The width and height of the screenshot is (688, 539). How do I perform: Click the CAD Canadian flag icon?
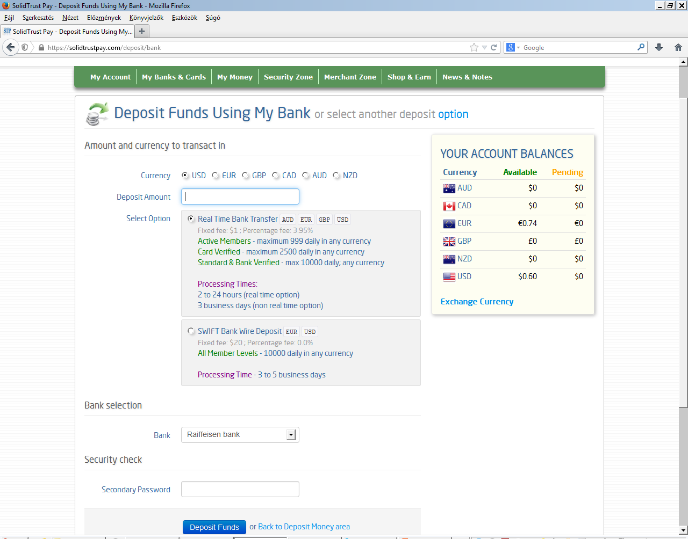[x=449, y=206]
